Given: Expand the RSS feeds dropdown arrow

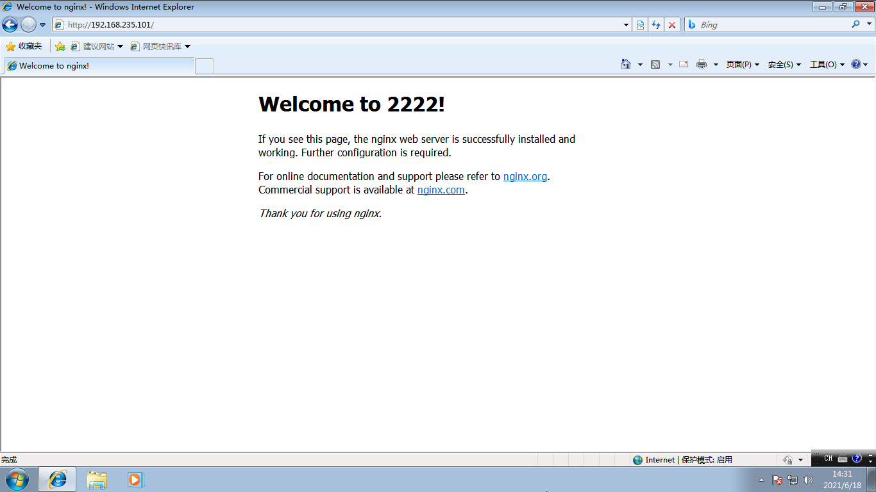Looking at the screenshot, I should pyautogui.click(x=670, y=65).
